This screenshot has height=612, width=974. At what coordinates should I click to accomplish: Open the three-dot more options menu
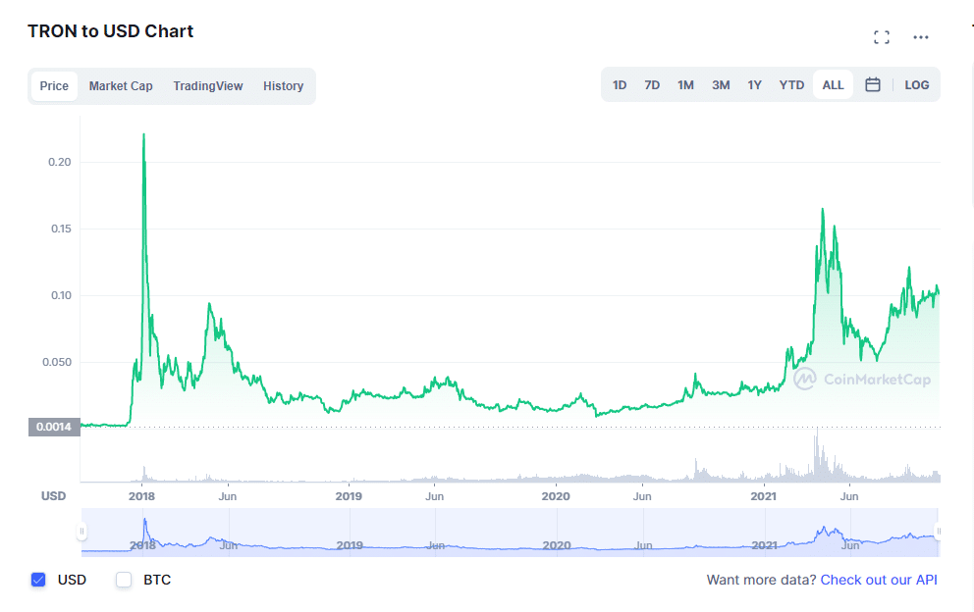[921, 37]
